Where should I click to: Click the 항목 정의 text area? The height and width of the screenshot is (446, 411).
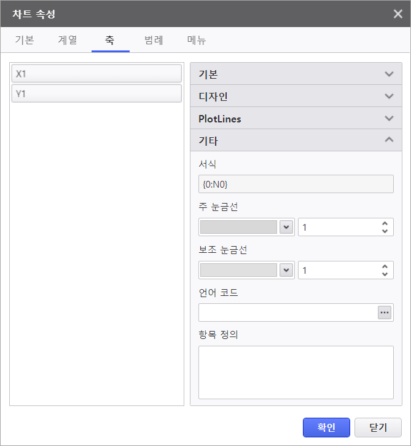tap(296, 372)
